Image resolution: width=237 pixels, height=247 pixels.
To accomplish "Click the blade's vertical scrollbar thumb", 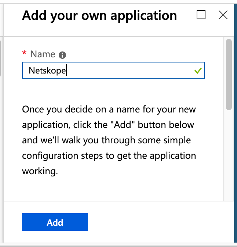I will point(229,75).
